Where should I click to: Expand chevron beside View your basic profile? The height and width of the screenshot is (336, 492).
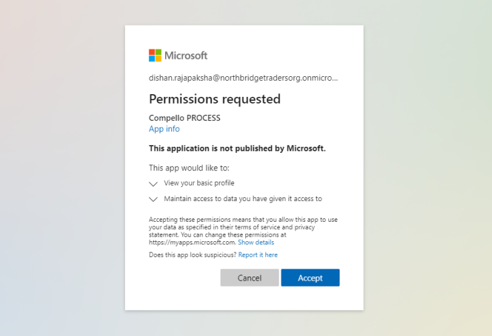(x=153, y=184)
